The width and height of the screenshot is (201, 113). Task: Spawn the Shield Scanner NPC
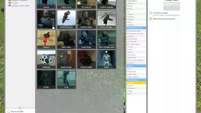click(x=66, y=59)
